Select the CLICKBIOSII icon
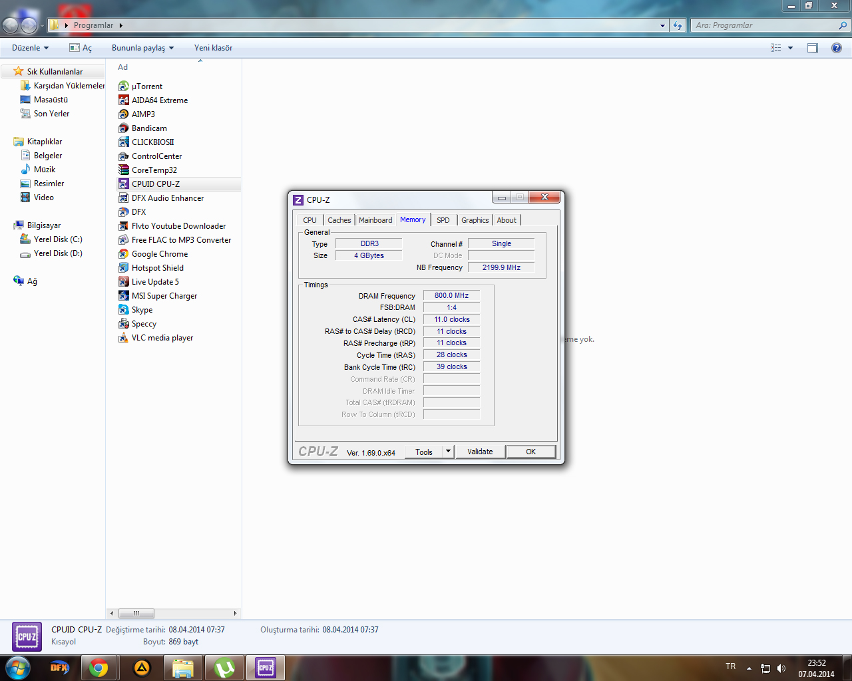 [x=123, y=142]
